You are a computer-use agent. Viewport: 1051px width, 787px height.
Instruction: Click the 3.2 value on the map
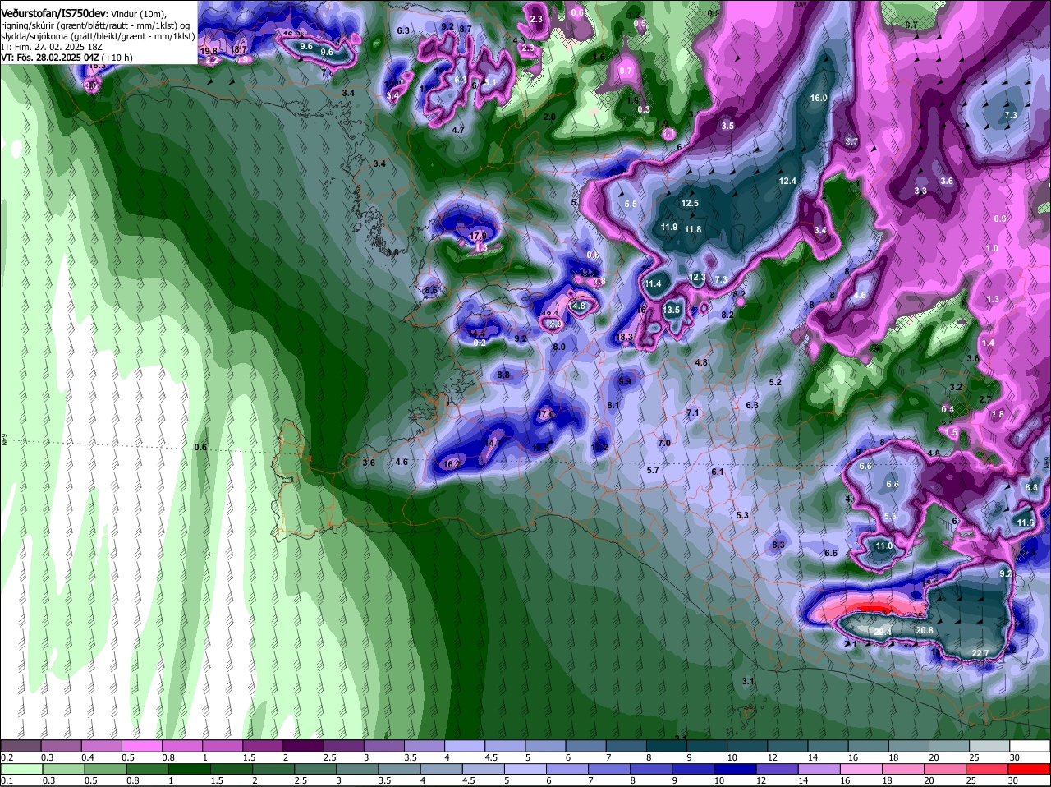point(955,387)
